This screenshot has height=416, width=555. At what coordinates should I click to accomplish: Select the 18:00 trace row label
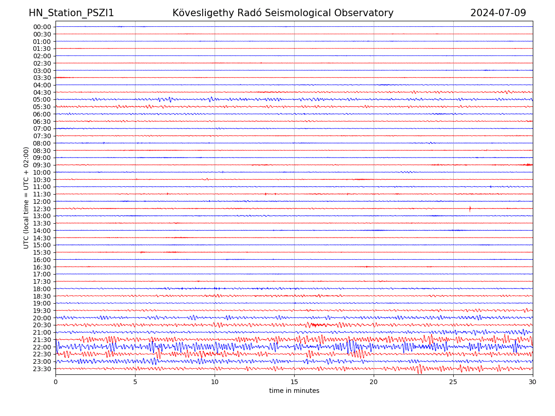coord(42,289)
